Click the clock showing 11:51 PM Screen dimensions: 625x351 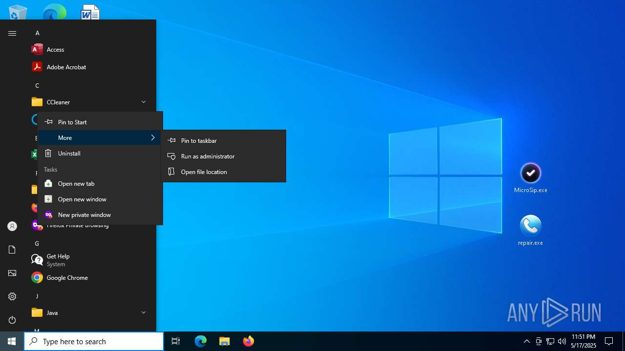(583, 341)
